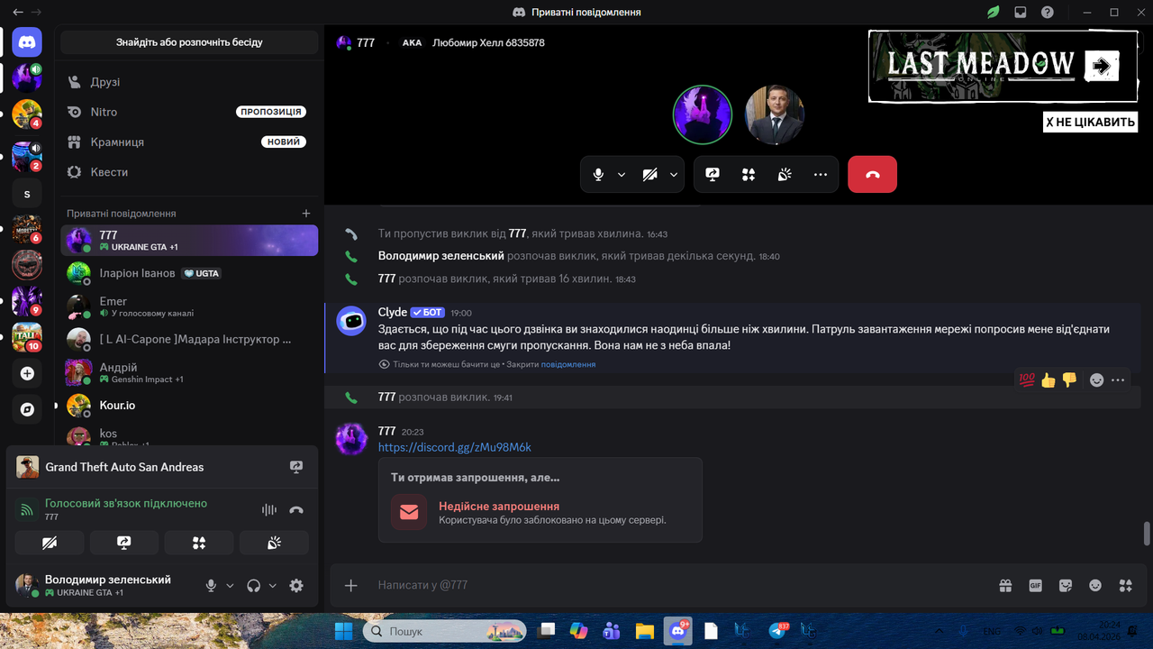1153x649 pixels.
Task: Add 100 emoji reaction to Clyde message
Action: pos(1027,380)
